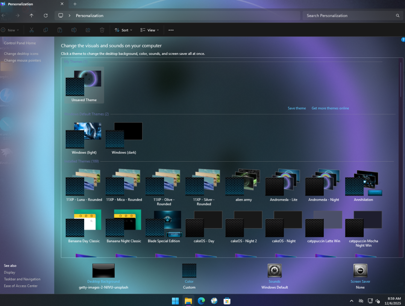
Task: Open the Windows Start menu
Action: (175, 301)
